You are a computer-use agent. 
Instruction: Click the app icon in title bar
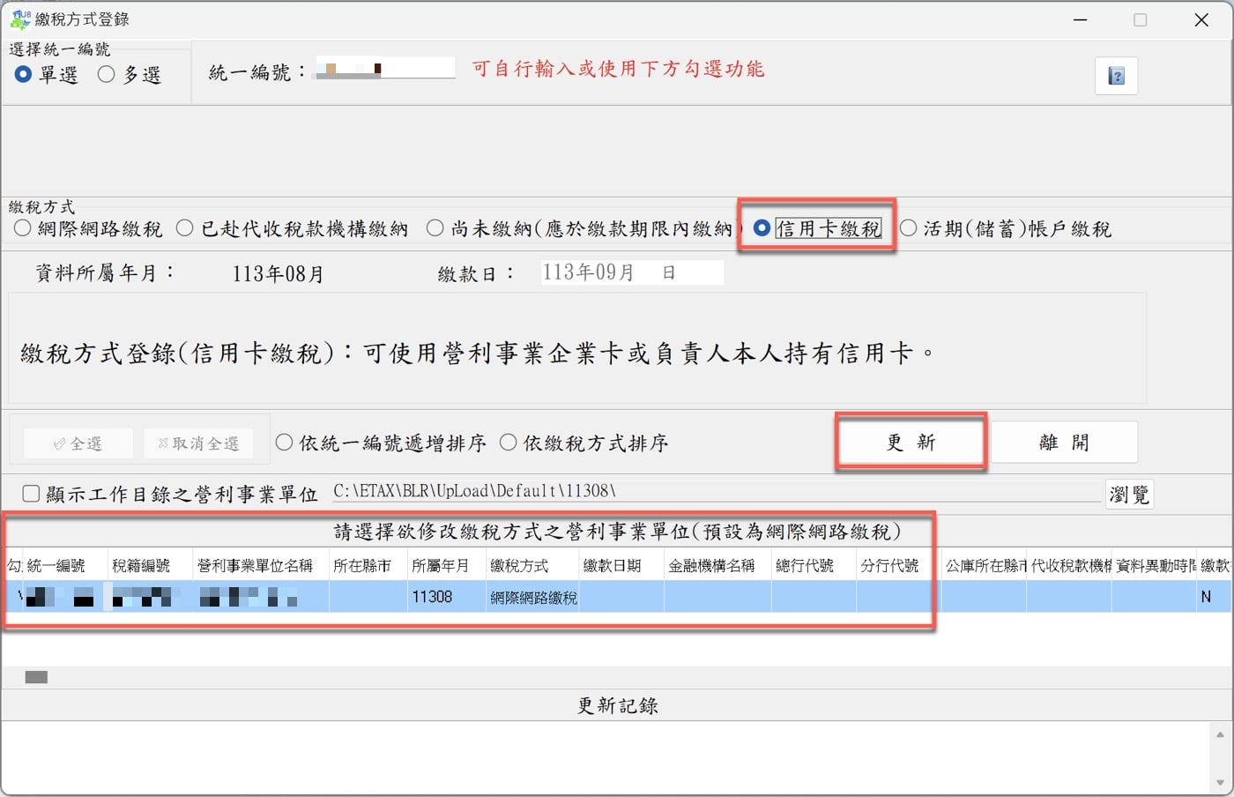pos(19,19)
